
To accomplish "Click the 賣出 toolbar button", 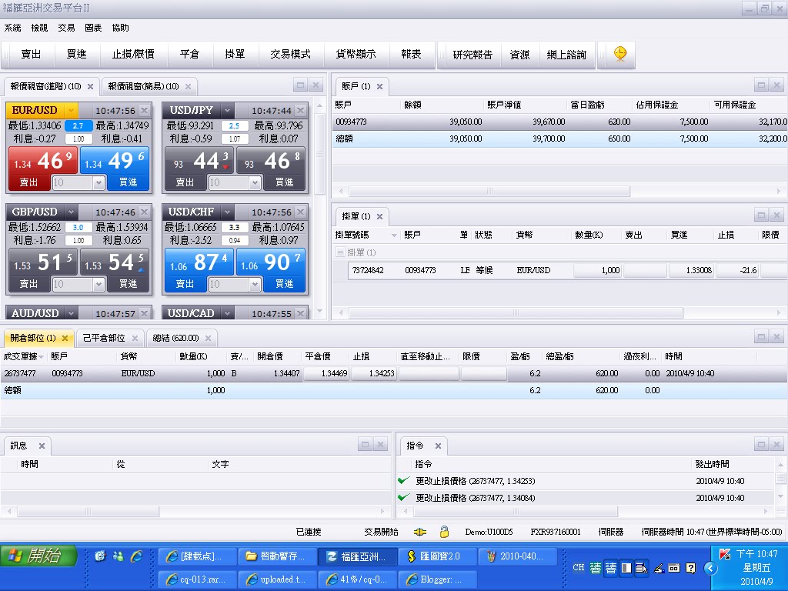I will pos(31,55).
